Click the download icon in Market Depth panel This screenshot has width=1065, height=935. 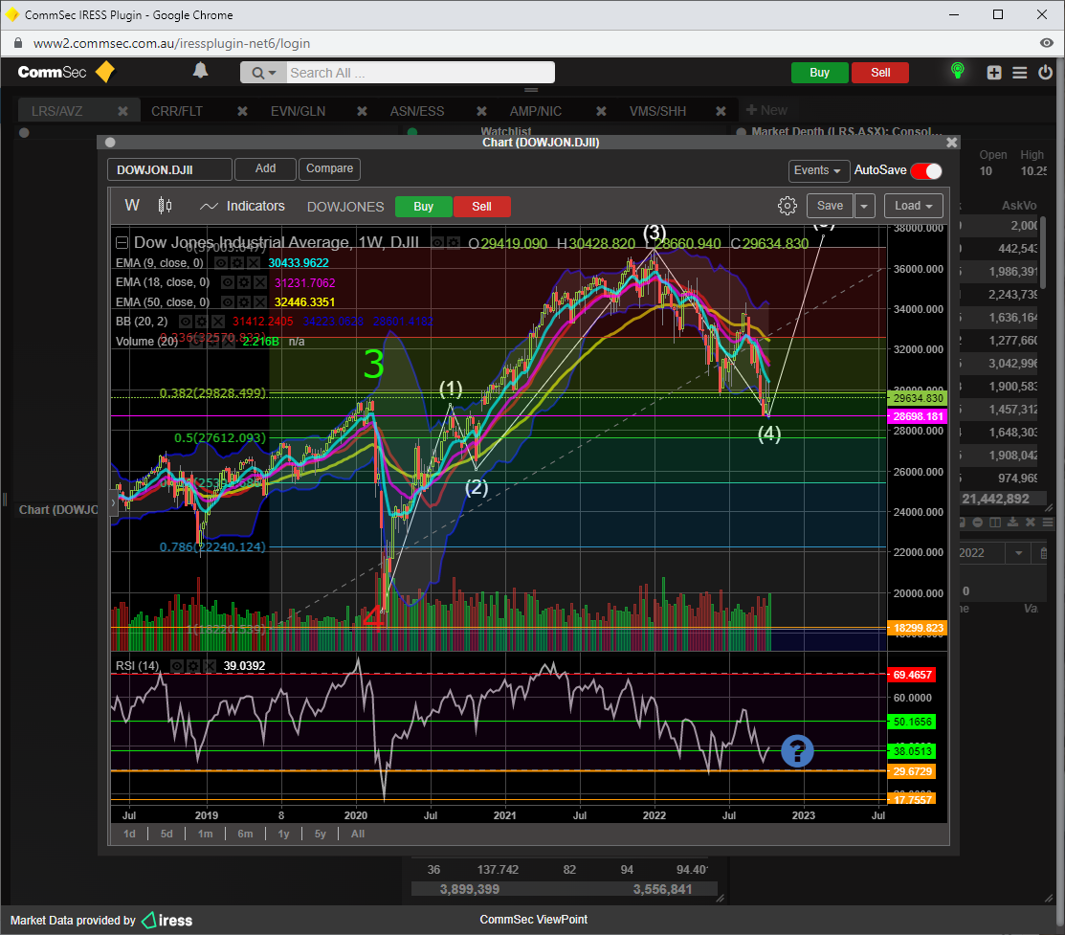[x=1012, y=522]
